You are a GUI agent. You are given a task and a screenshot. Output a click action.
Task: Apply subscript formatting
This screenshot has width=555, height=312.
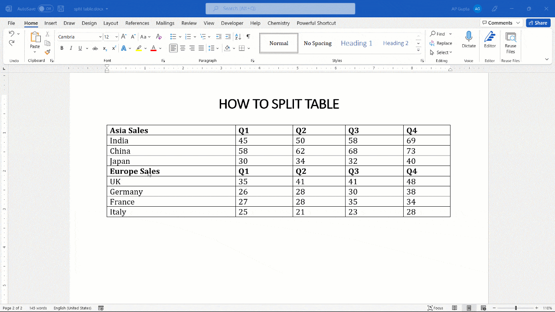pyautogui.click(x=104, y=48)
